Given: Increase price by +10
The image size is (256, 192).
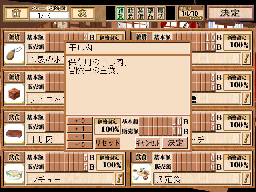Looking at the screenshot, I should [x=80, y=121].
